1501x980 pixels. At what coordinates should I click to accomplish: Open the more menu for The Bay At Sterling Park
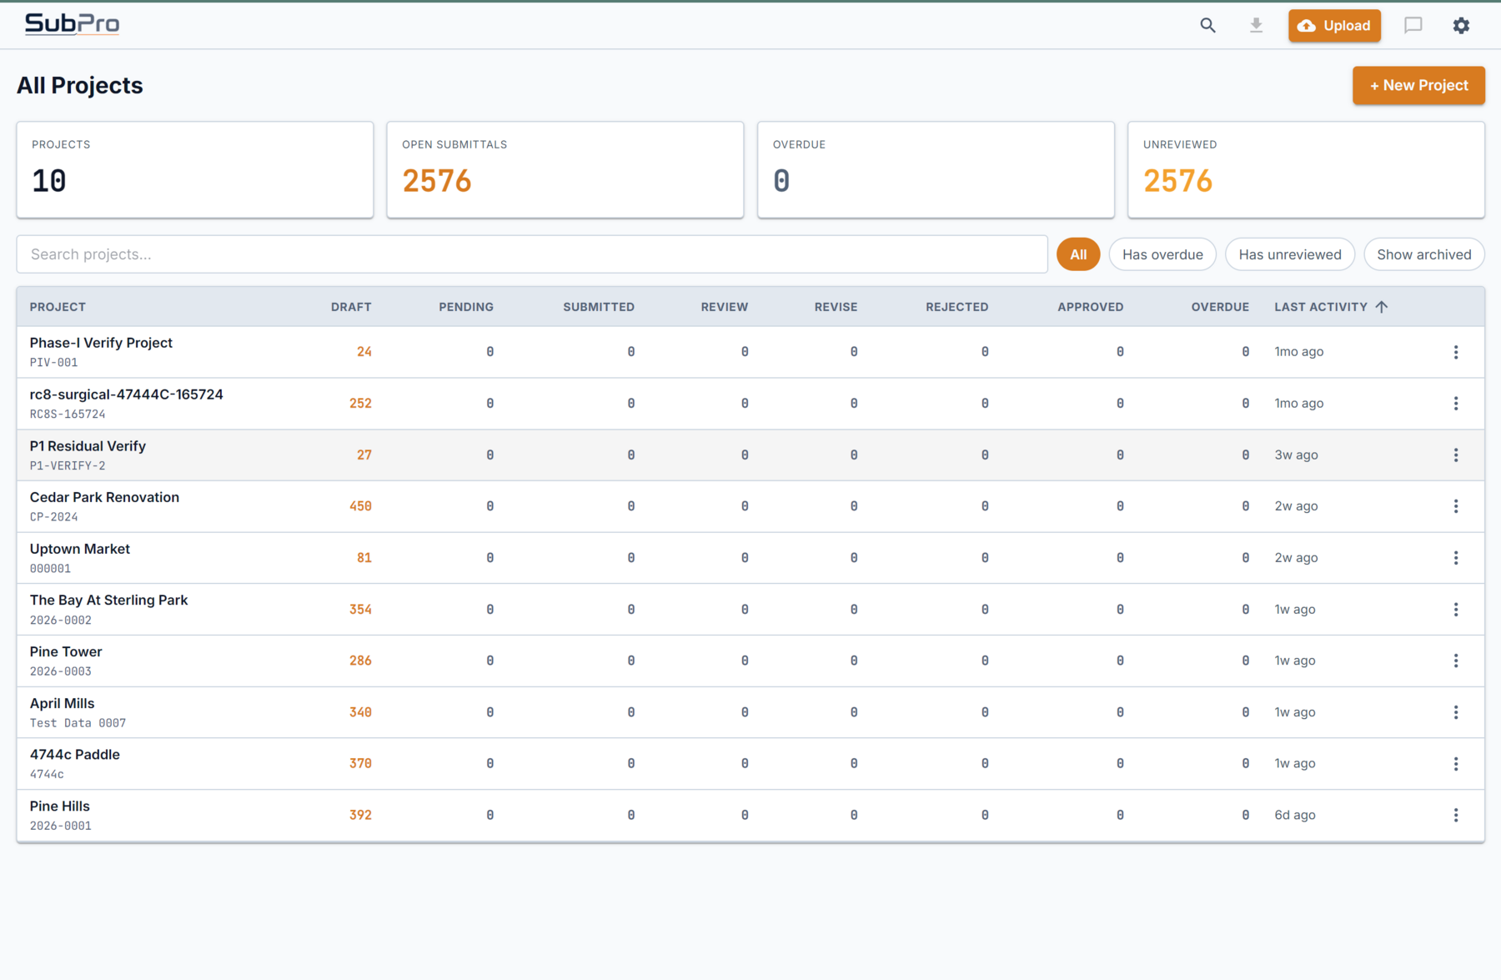pos(1456,610)
